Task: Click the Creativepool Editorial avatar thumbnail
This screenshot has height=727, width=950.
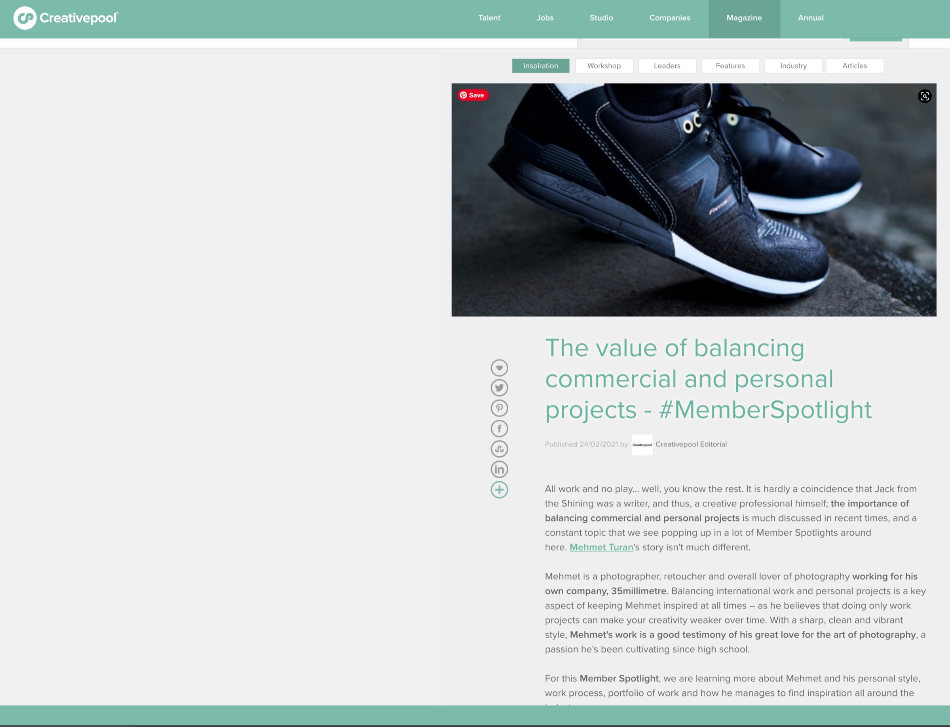Action: (x=642, y=445)
